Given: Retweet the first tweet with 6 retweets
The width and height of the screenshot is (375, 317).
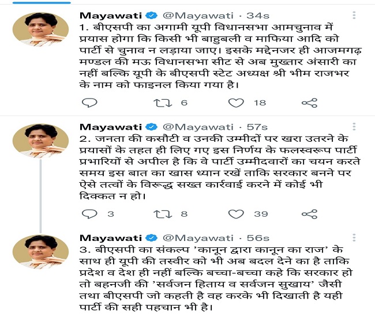Looking at the screenshot, I should click(163, 103).
